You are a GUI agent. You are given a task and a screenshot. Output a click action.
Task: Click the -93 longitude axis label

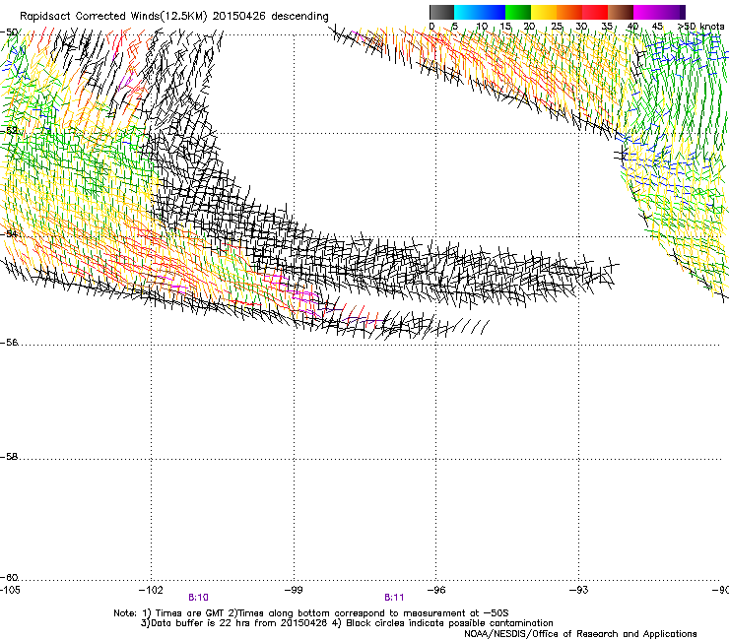(579, 590)
